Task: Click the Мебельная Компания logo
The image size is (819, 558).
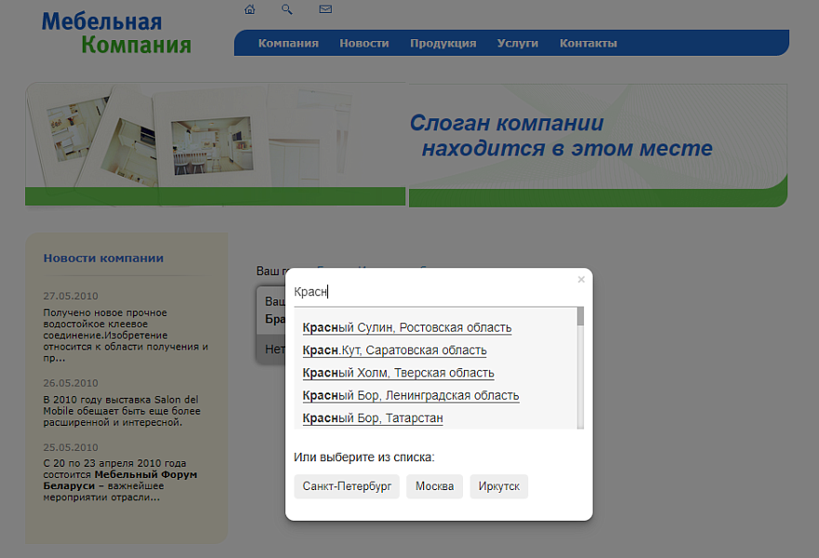Action: (114, 30)
